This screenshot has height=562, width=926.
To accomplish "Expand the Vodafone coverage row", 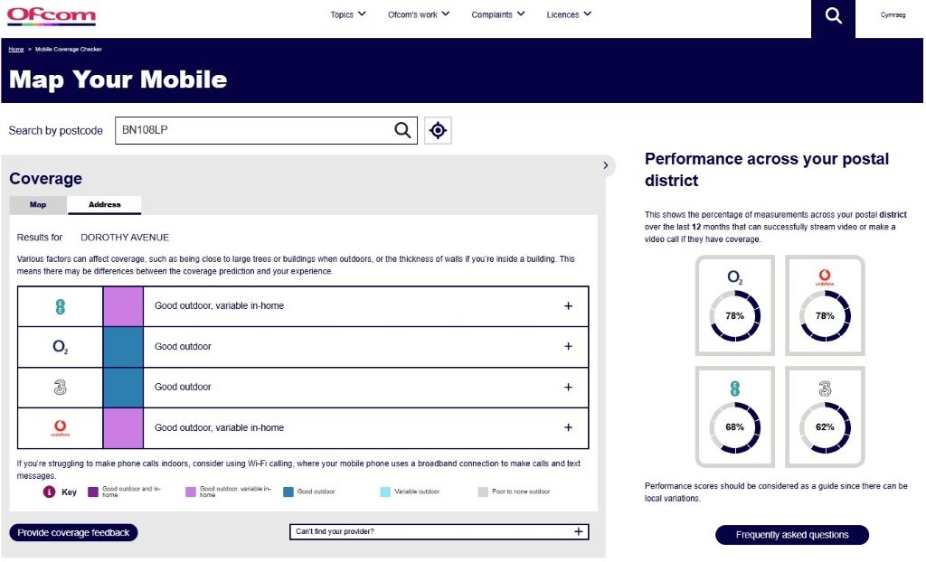I will (568, 428).
